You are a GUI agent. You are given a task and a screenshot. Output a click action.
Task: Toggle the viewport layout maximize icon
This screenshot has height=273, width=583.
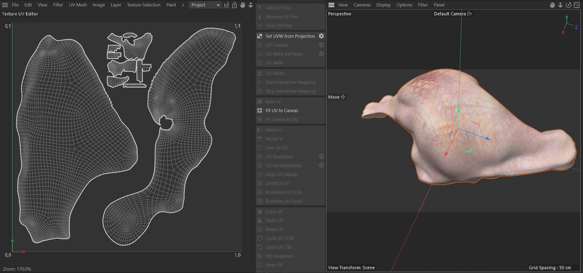coord(577,5)
